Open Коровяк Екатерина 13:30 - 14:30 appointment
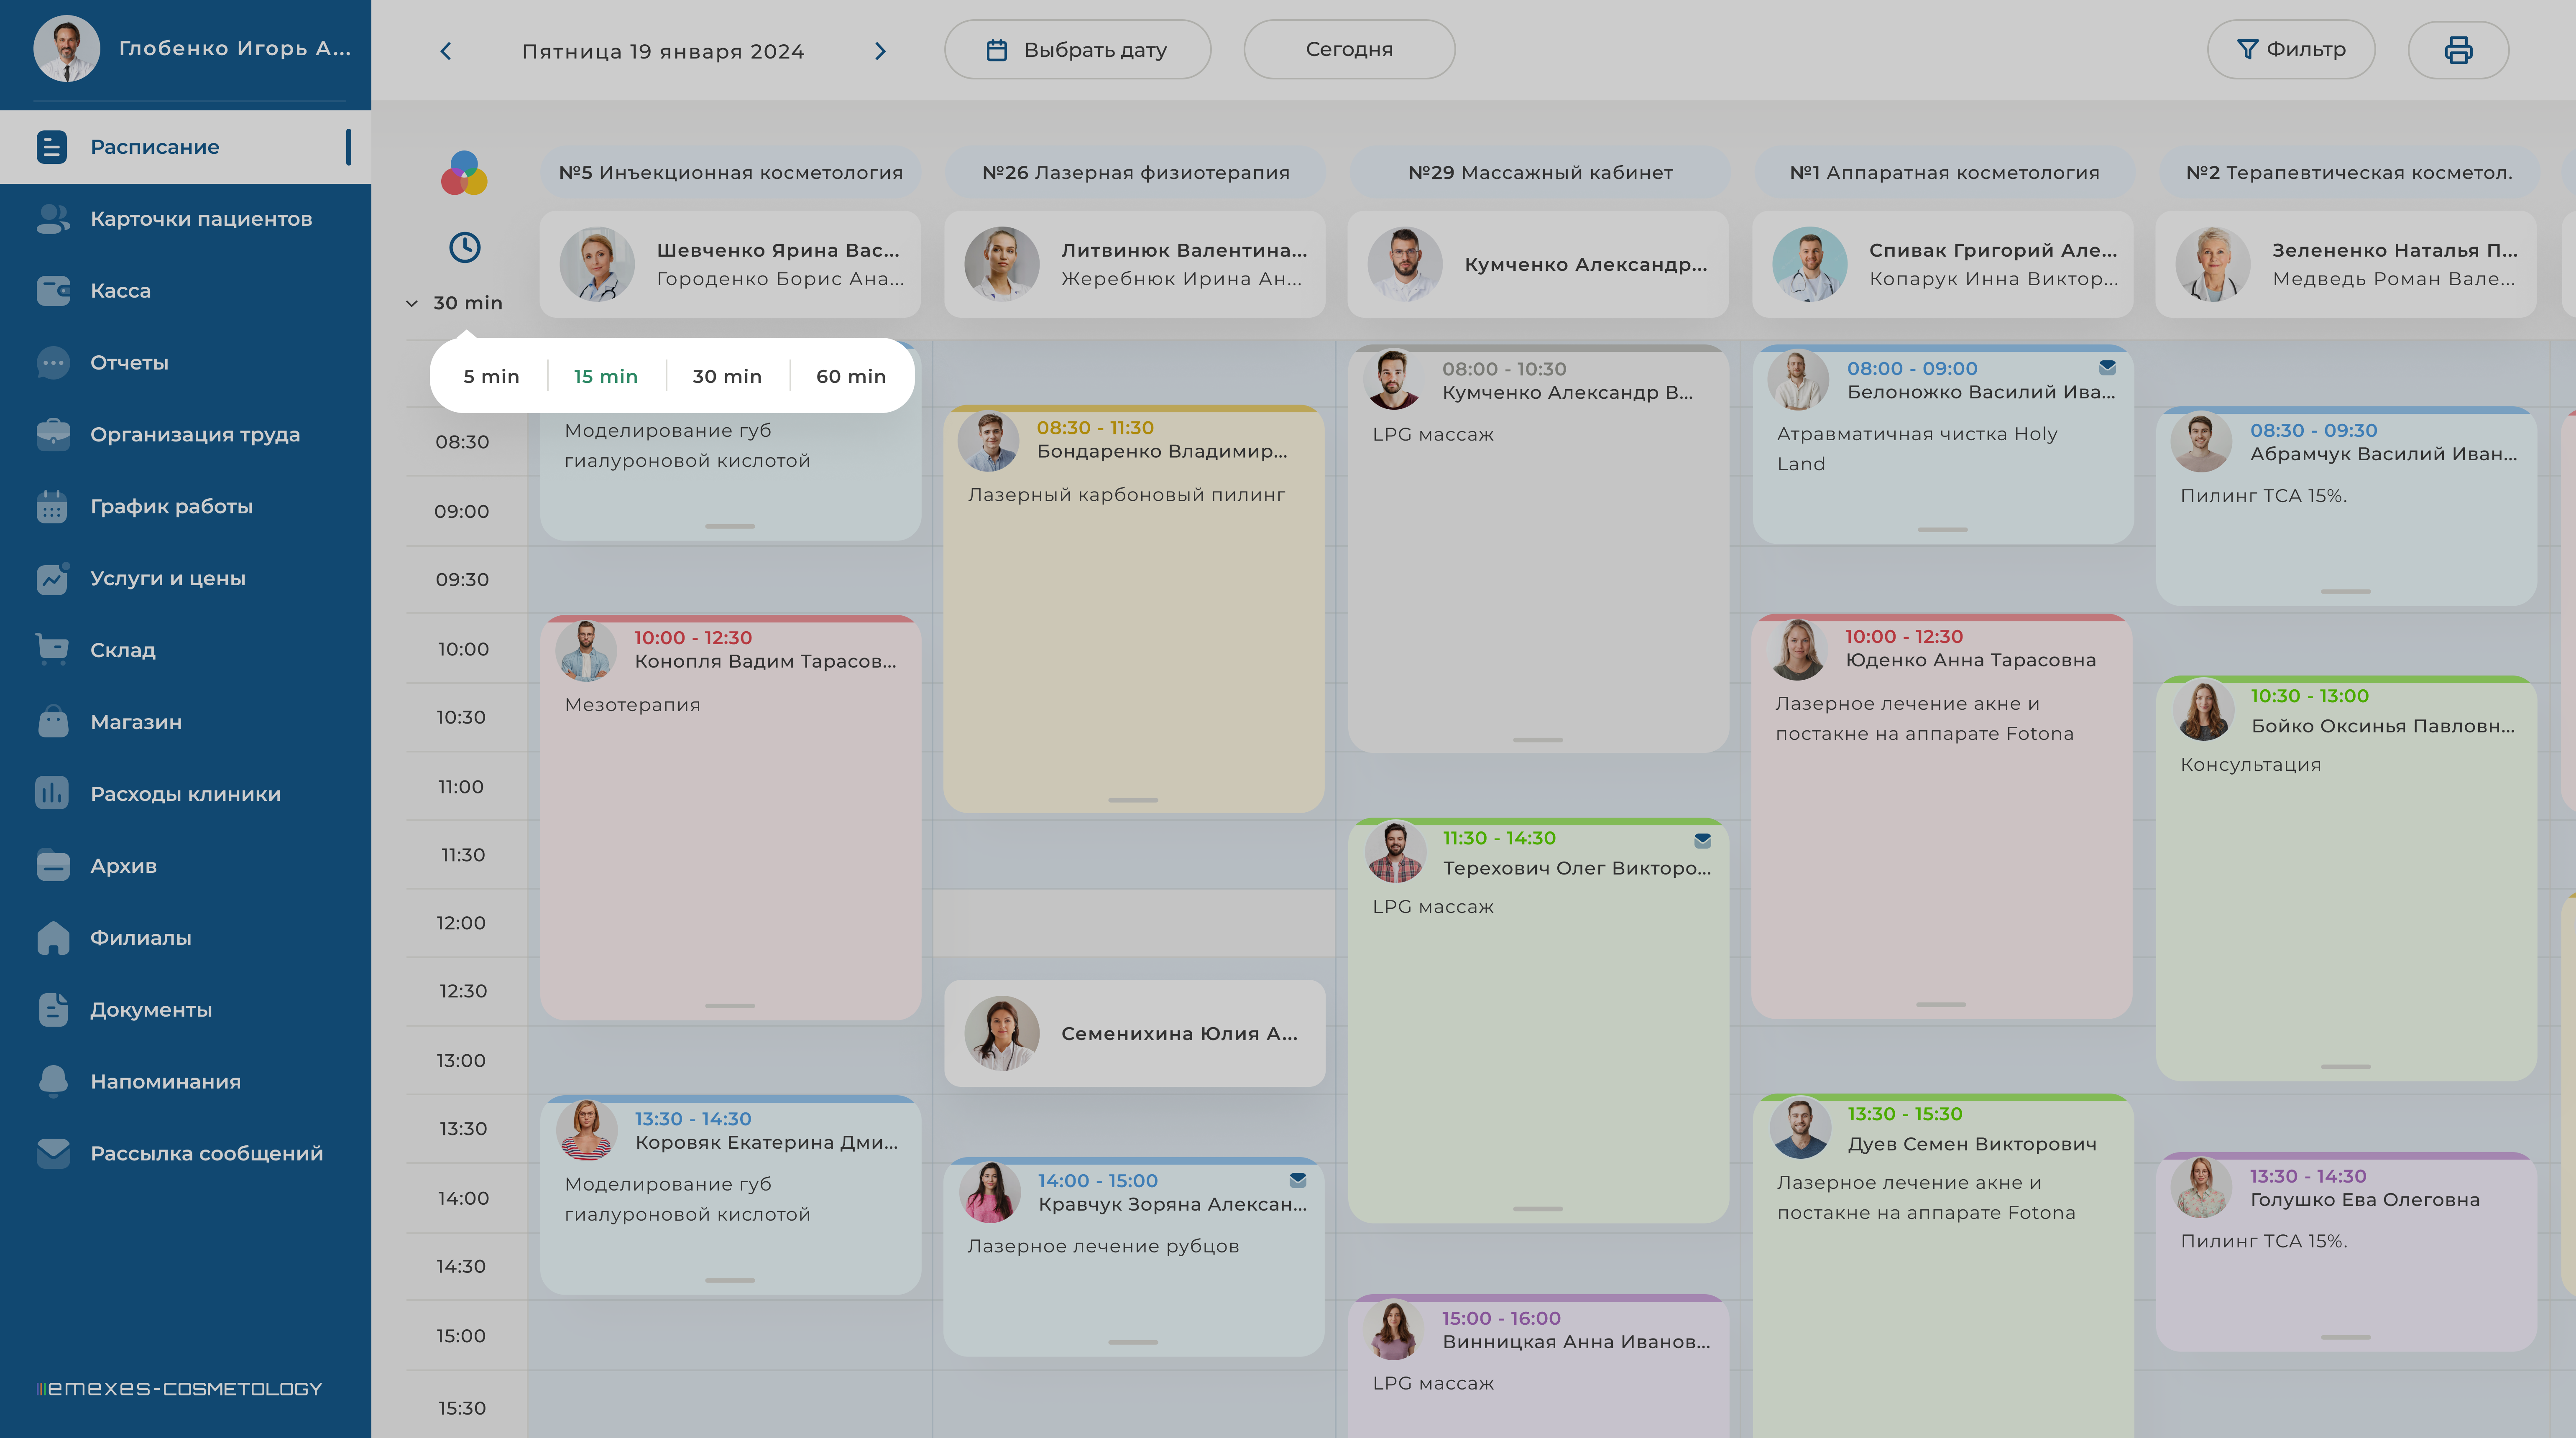 click(x=730, y=1195)
